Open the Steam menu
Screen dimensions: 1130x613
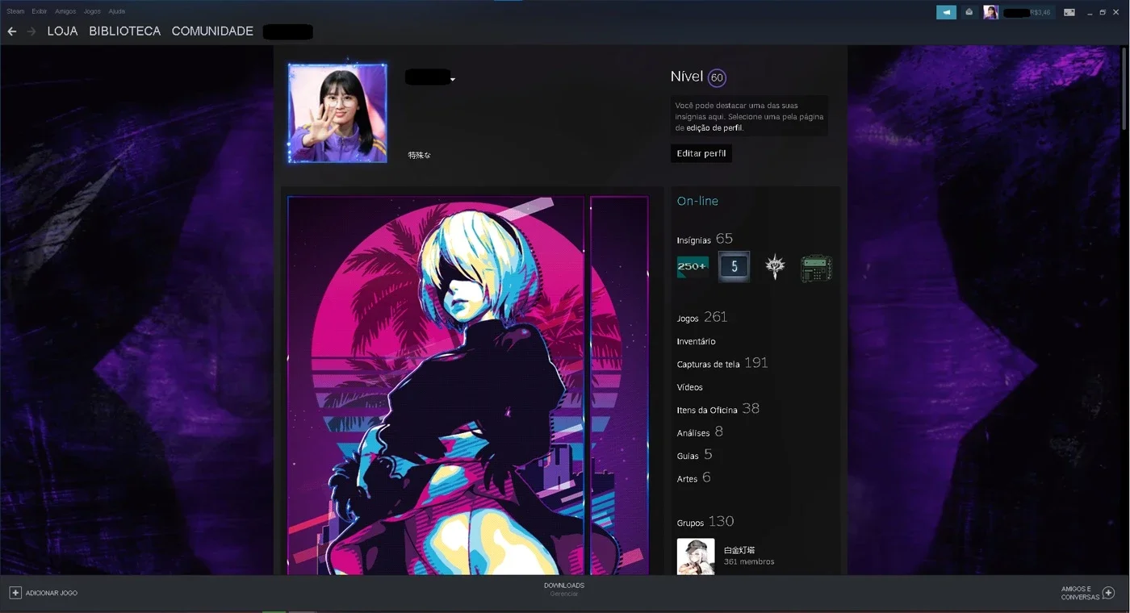(15, 11)
